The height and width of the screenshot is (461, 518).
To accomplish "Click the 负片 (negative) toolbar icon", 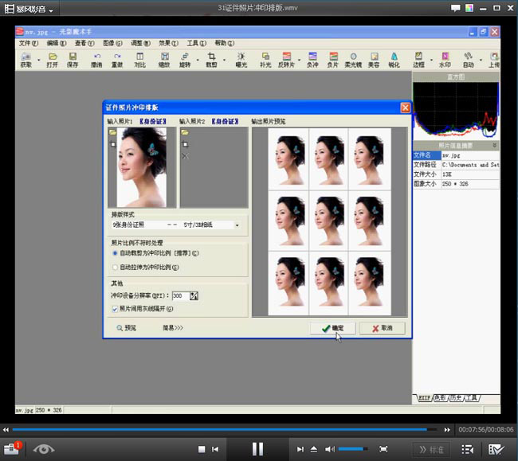I will click(x=333, y=60).
